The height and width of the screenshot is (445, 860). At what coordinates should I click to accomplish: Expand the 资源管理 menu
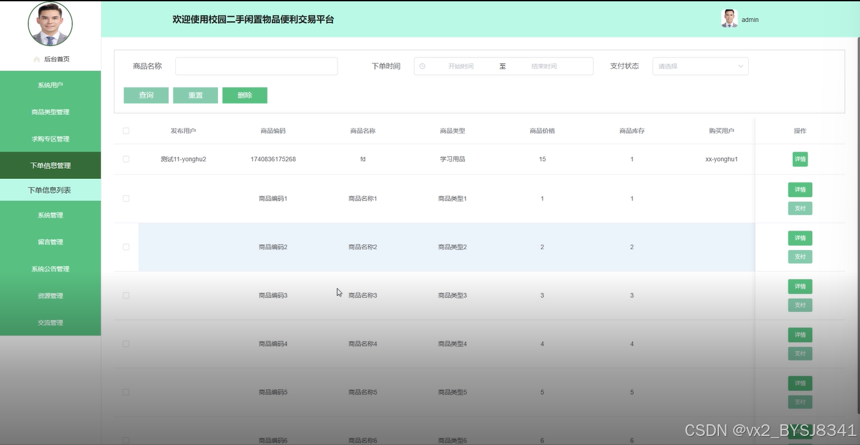point(50,296)
